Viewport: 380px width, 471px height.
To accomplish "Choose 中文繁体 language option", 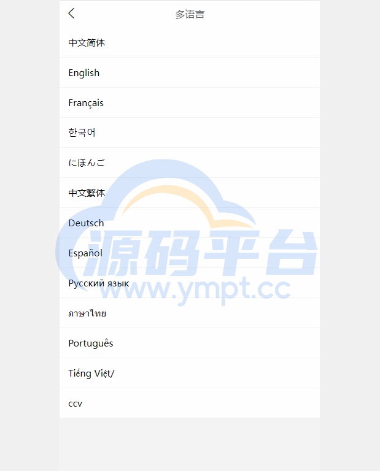I will [x=190, y=193].
